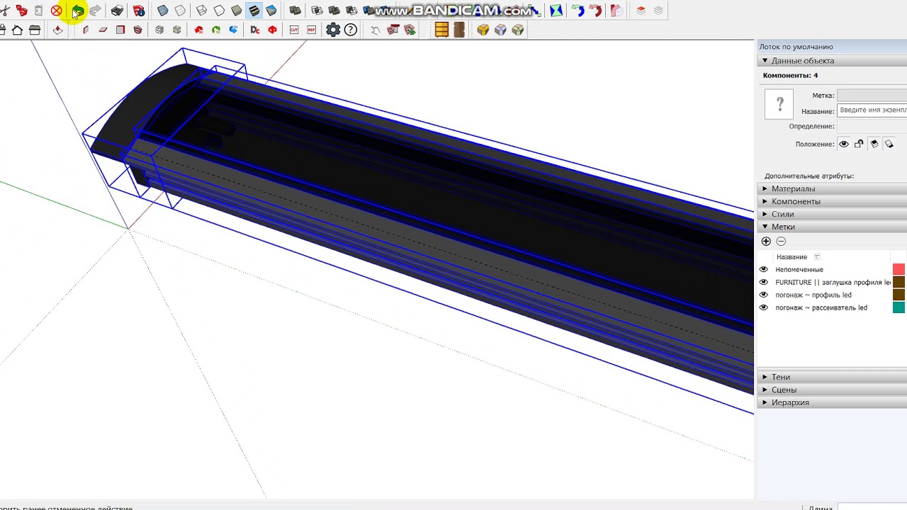The height and width of the screenshot is (510, 907).
Task: Select the Shaded With Textures style icon
Action: (254, 11)
